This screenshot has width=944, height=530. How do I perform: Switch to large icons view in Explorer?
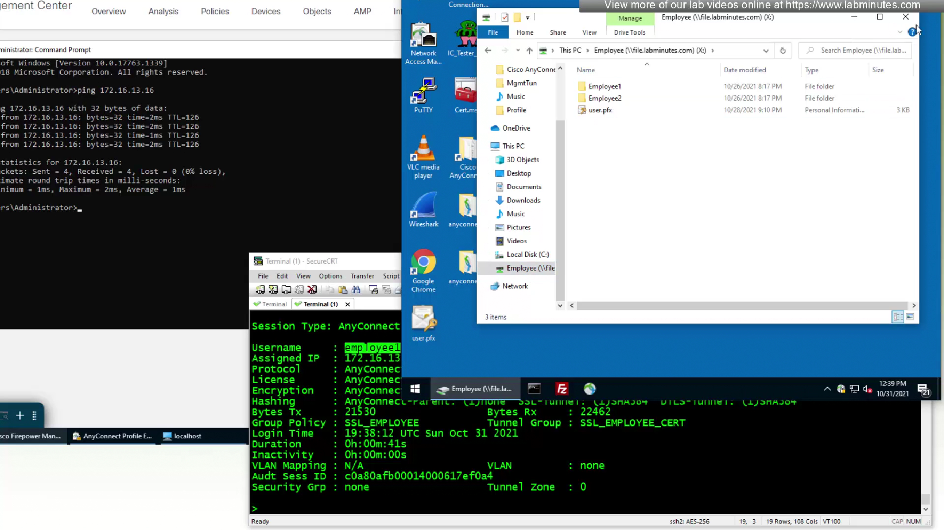tap(910, 316)
